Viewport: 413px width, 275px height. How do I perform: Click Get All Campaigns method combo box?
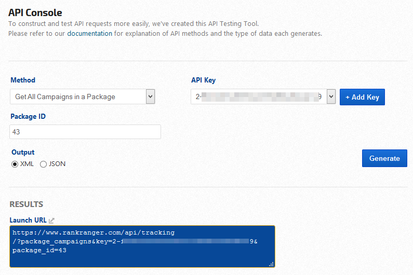(78, 97)
